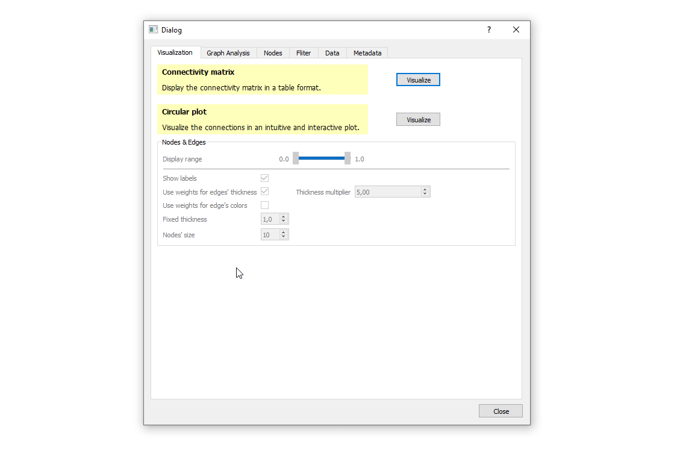
Task: Decrease Fixed thickness using down arrow
Action: [284, 222]
